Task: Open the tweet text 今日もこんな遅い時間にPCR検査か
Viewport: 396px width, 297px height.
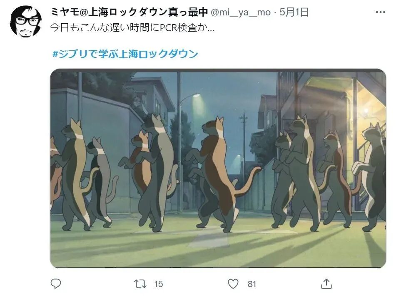Action: coord(132,28)
